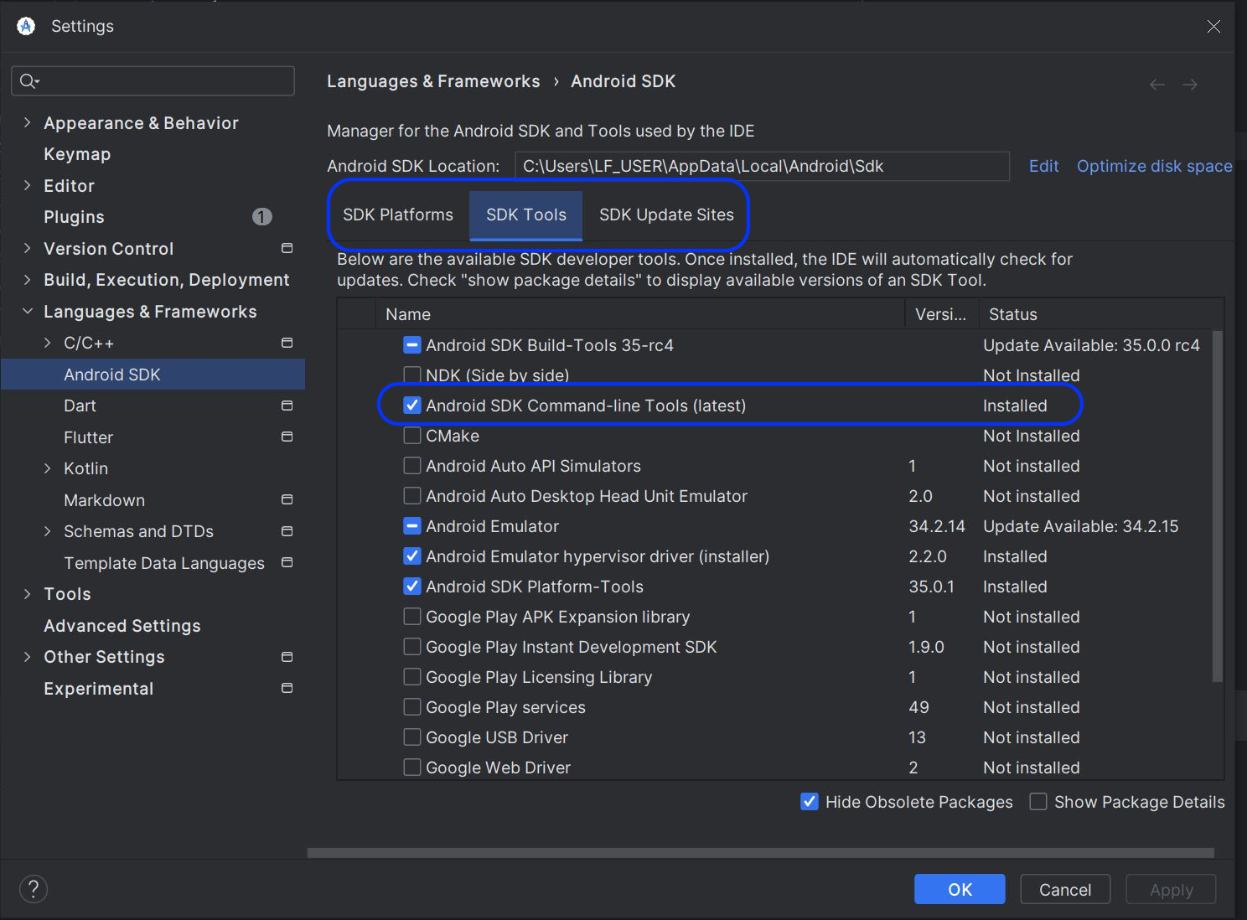Expand Build, Execution, Deployment section

click(27, 280)
